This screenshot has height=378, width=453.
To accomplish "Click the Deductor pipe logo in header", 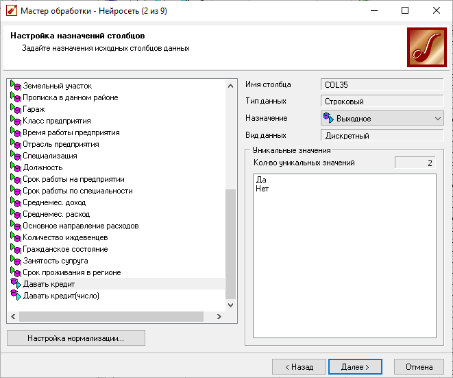I will [x=427, y=47].
